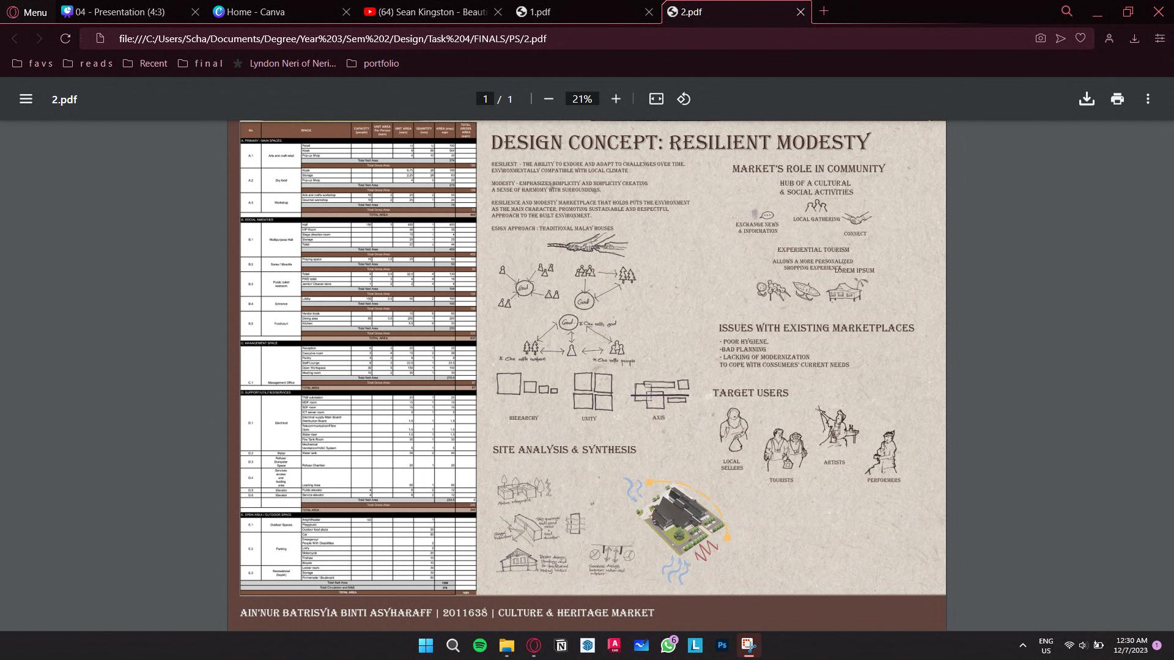Open Spotify from the taskbar
Screen dimensions: 1174x660
pyautogui.click(x=480, y=645)
